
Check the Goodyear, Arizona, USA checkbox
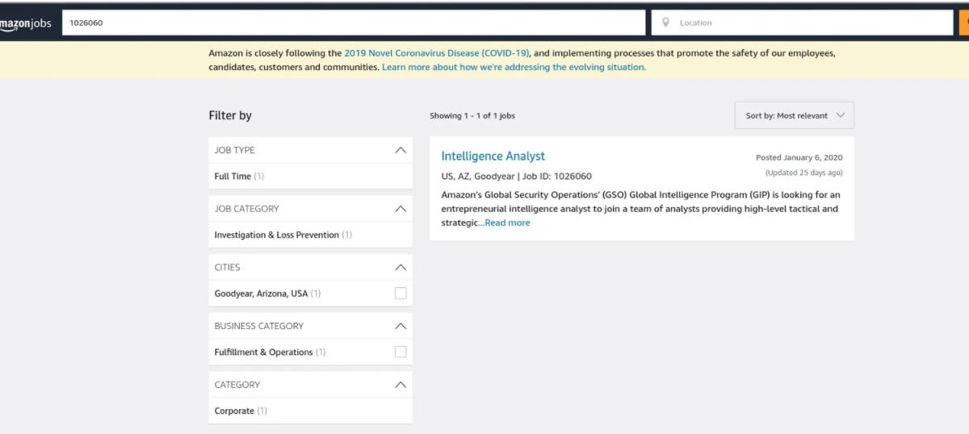pos(401,294)
